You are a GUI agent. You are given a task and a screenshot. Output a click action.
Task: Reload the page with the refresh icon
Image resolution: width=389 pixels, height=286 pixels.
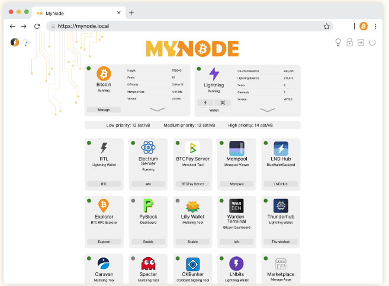click(x=37, y=26)
